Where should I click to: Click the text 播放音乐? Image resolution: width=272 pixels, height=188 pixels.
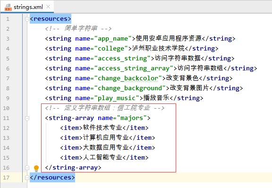tap(156, 98)
